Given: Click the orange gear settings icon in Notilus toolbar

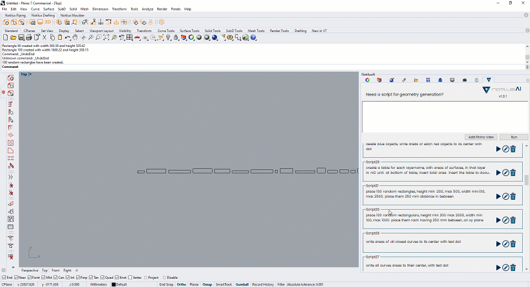Looking at the screenshot, I should tap(162, 22).
